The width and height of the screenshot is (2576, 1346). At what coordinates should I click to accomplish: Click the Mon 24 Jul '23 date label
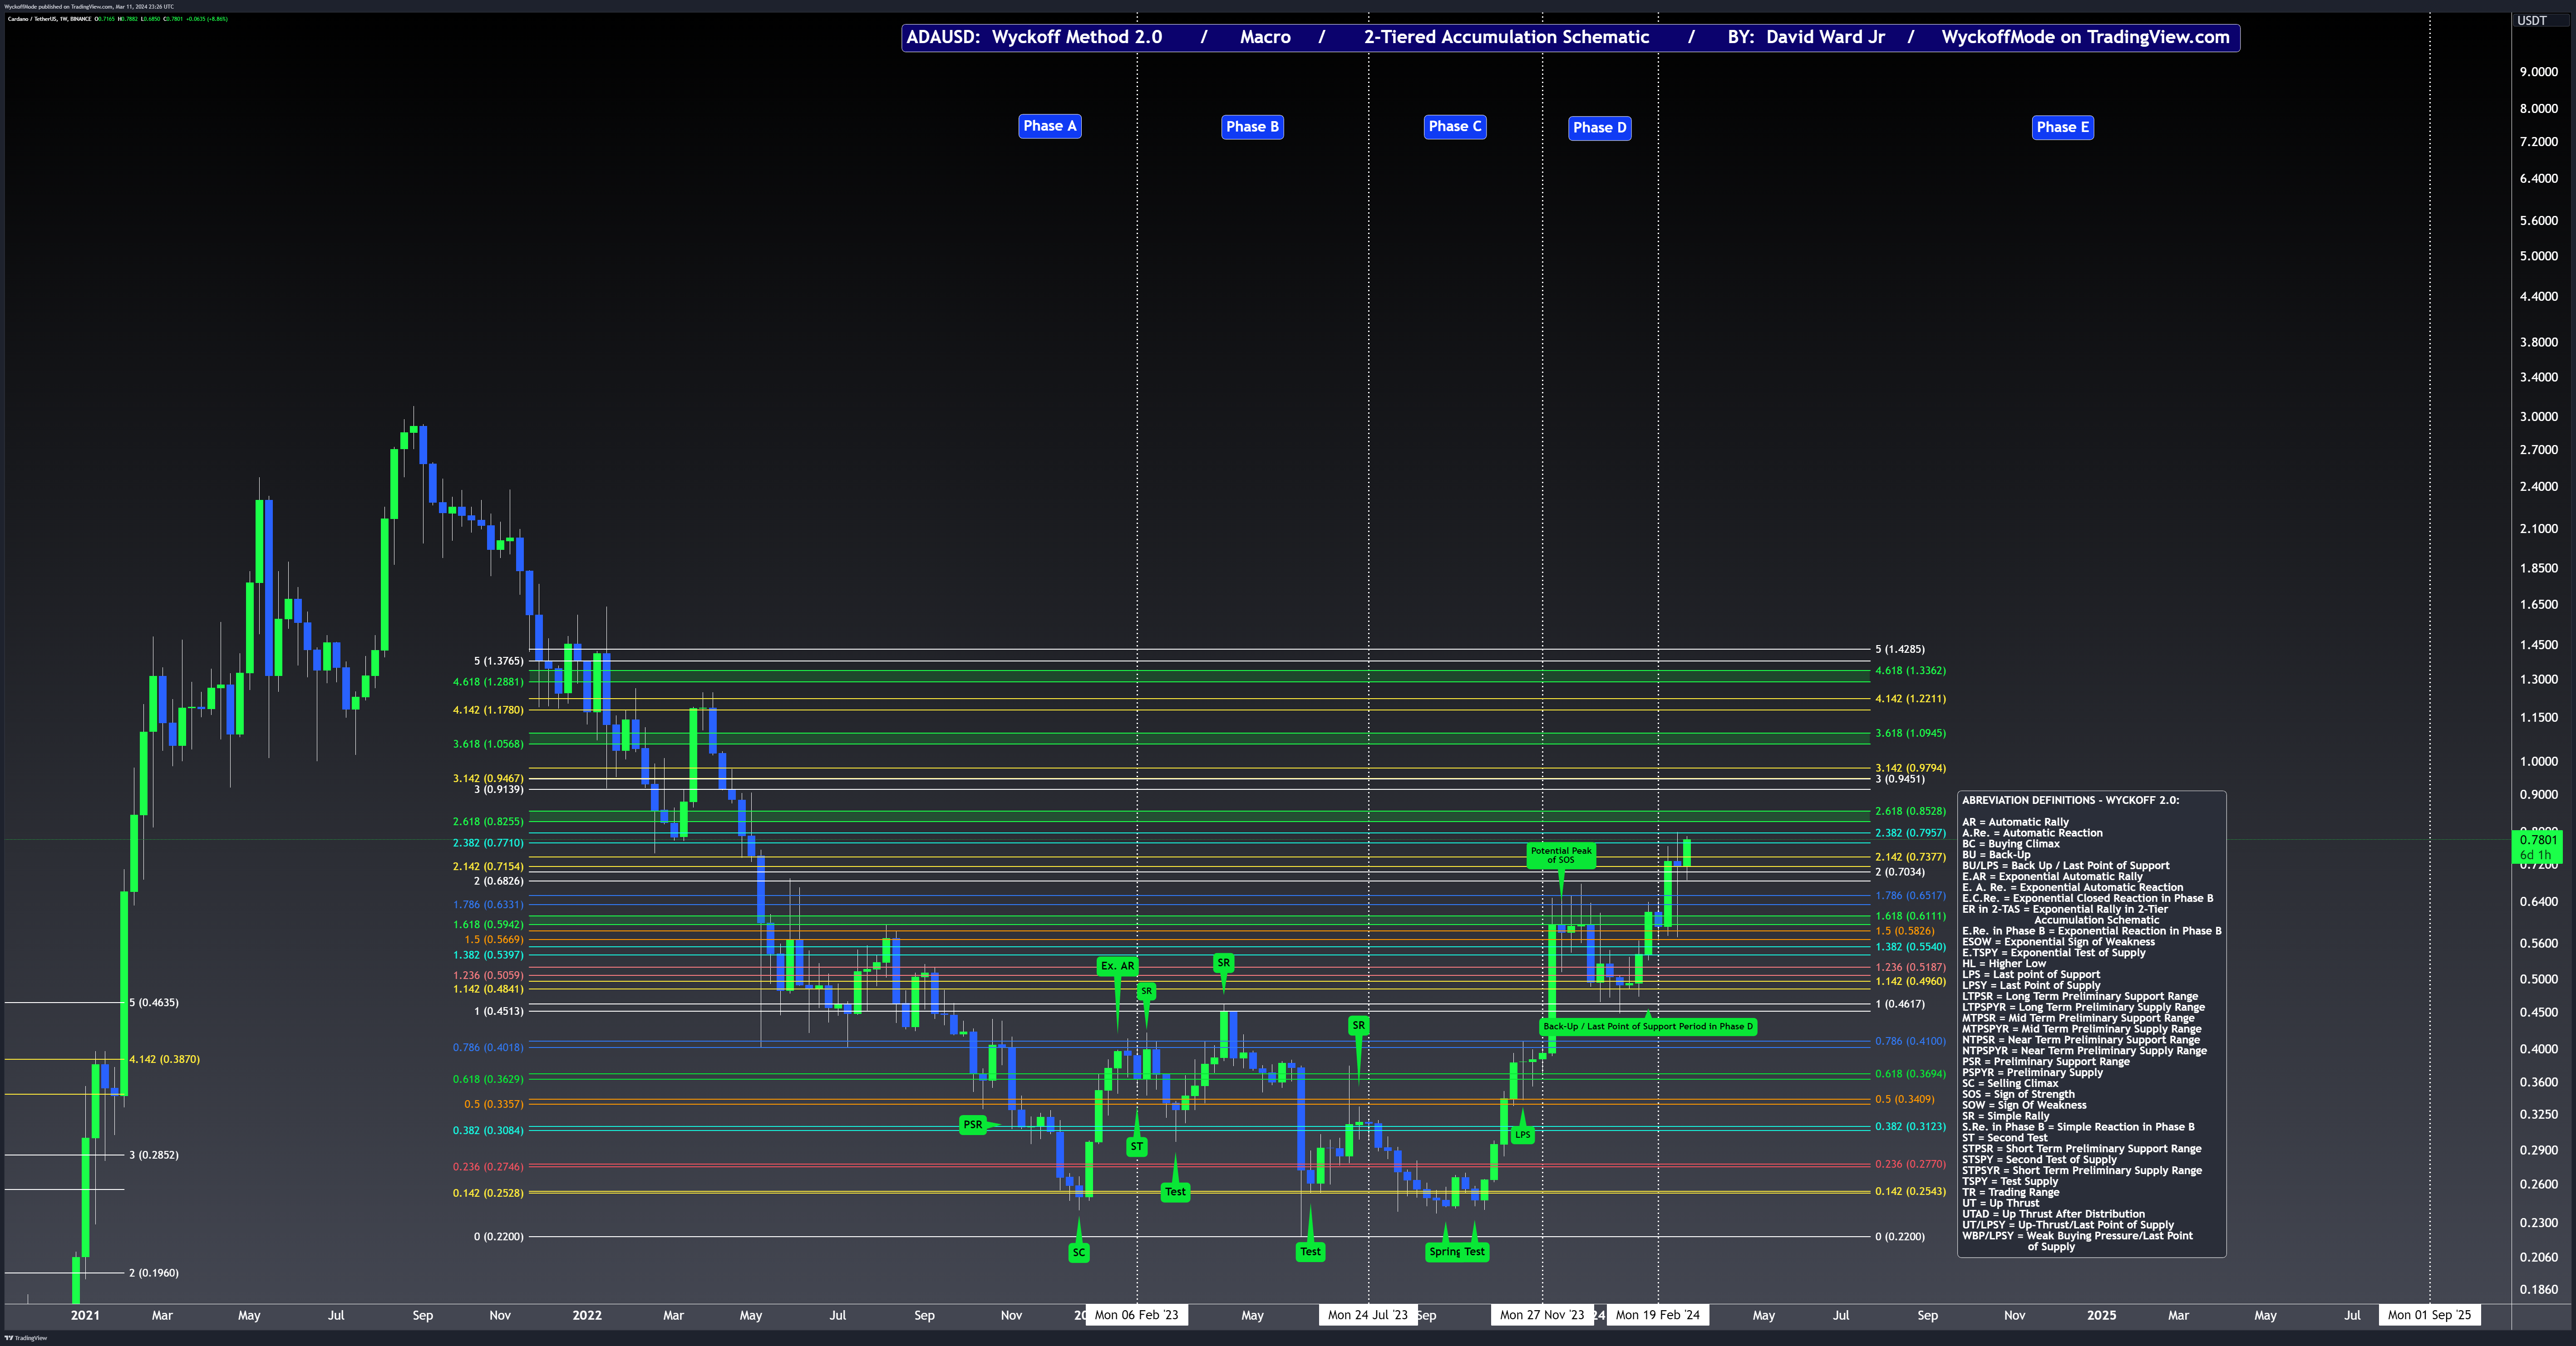1367,1315
